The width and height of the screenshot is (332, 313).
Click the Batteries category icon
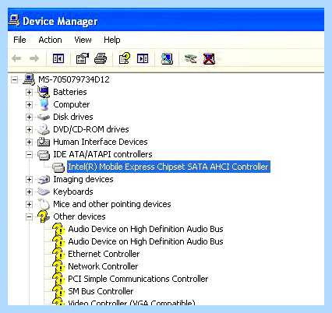pyautogui.click(x=44, y=92)
